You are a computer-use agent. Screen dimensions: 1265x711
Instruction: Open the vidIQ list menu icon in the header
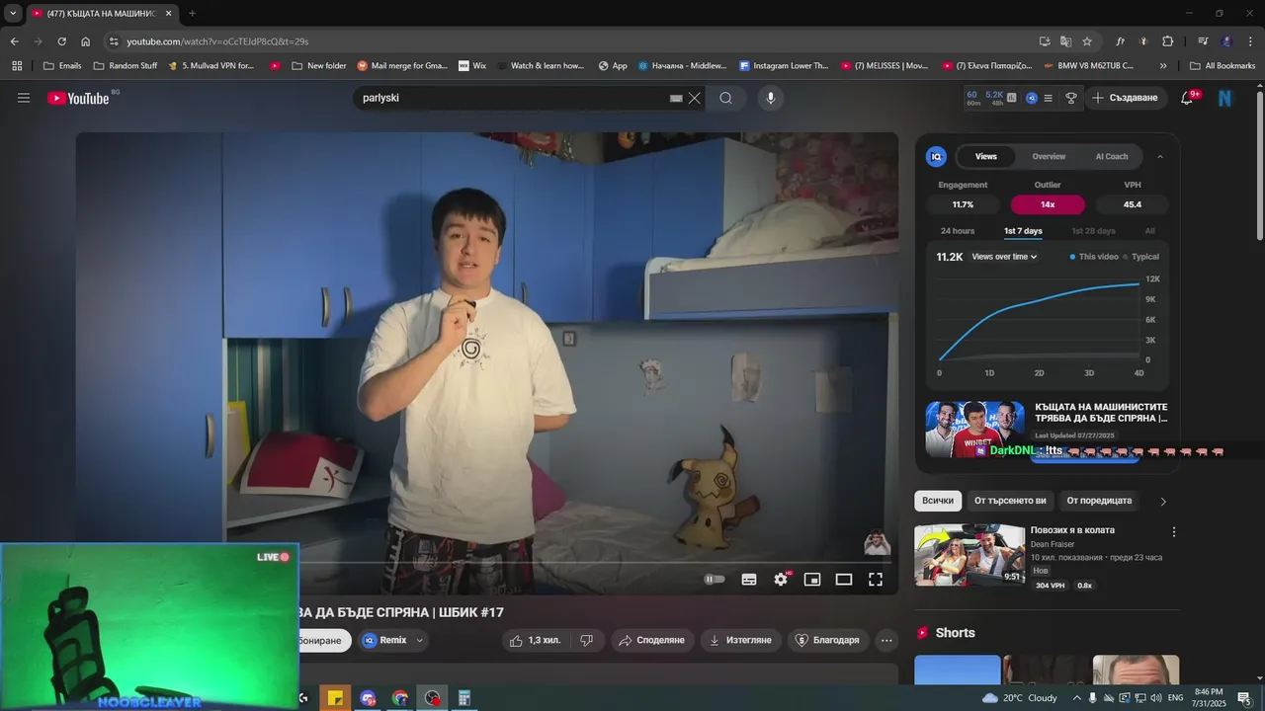point(1049,98)
